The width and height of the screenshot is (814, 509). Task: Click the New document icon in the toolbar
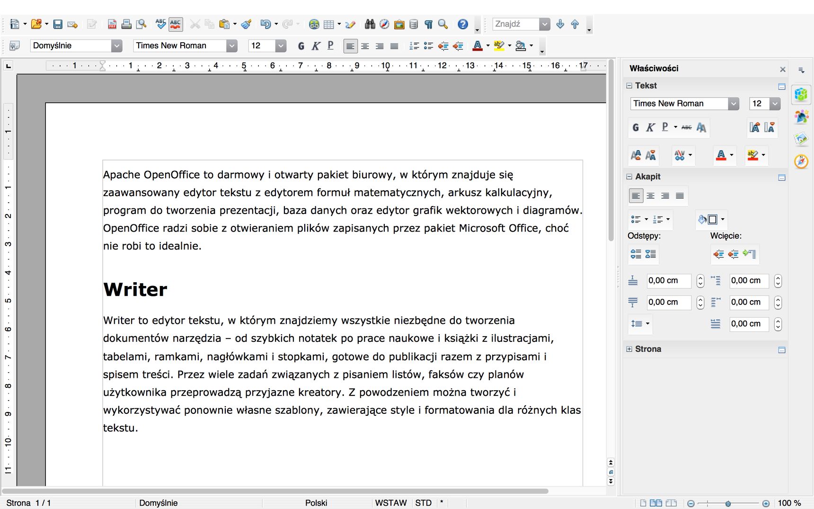coord(15,24)
